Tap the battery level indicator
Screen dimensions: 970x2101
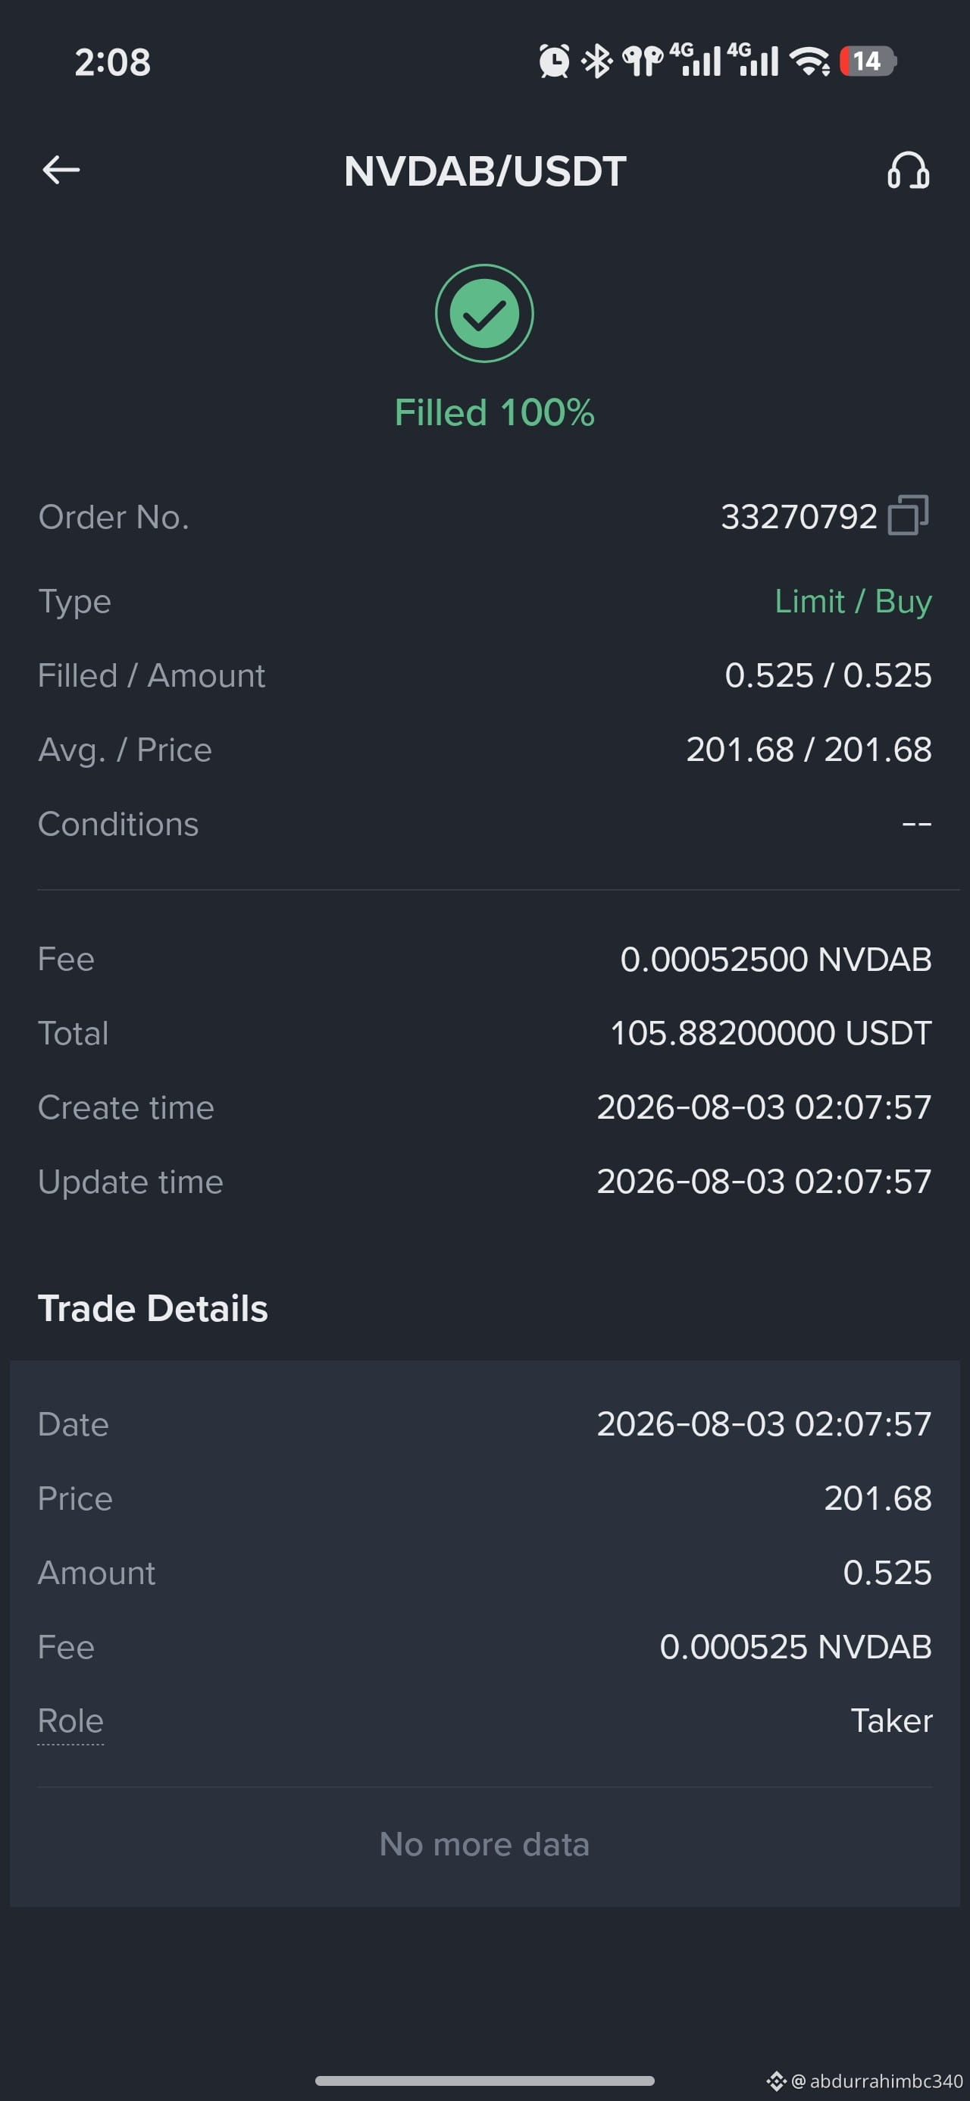(868, 61)
